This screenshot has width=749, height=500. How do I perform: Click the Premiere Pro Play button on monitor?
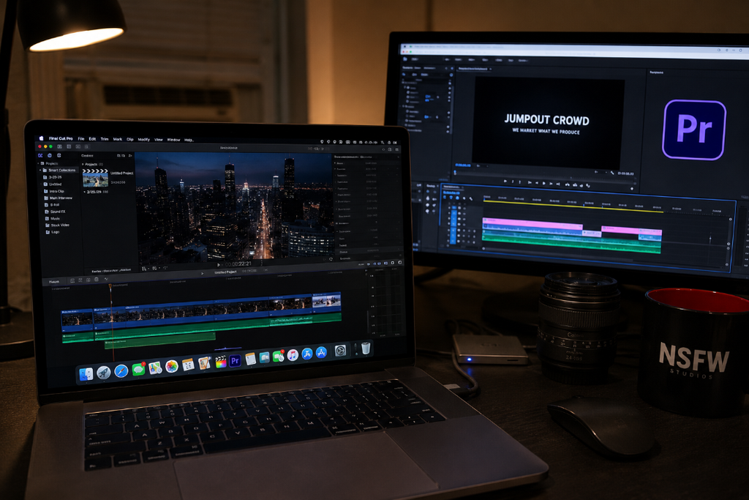pyautogui.click(x=543, y=182)
